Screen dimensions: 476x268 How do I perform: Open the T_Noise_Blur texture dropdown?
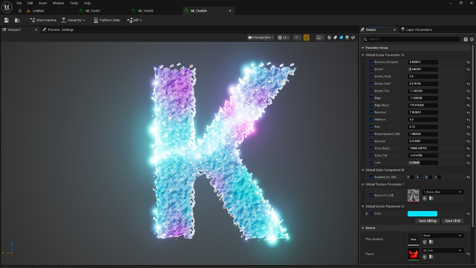tap(443, 192)
